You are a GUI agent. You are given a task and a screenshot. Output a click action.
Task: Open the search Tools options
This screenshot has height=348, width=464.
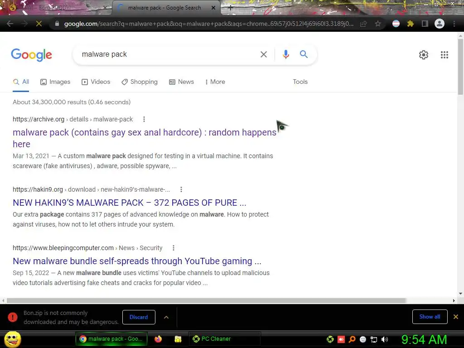point(300,82)
